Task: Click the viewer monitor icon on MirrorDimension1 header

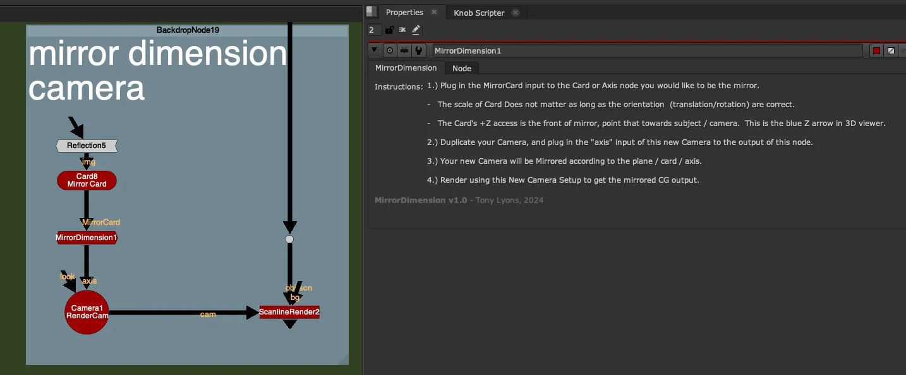Action: (404, 50)
